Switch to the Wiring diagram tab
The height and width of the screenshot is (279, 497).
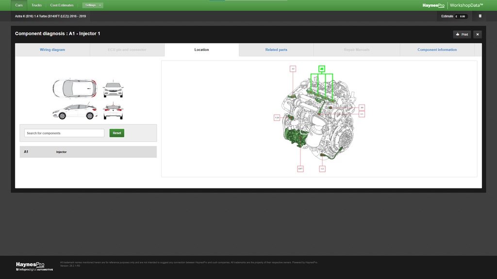pyautogui.click(x=52, y=50)
